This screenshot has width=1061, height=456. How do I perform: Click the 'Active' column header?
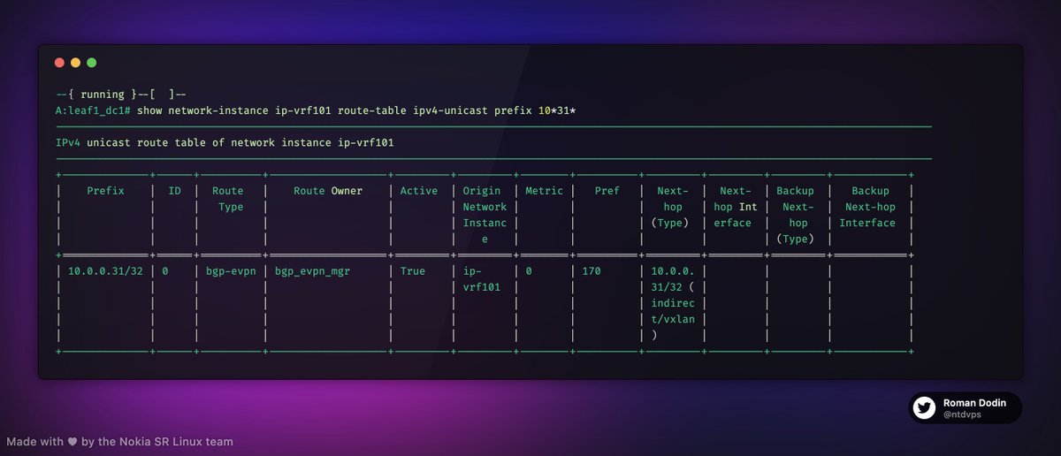[x=419, y=191]
